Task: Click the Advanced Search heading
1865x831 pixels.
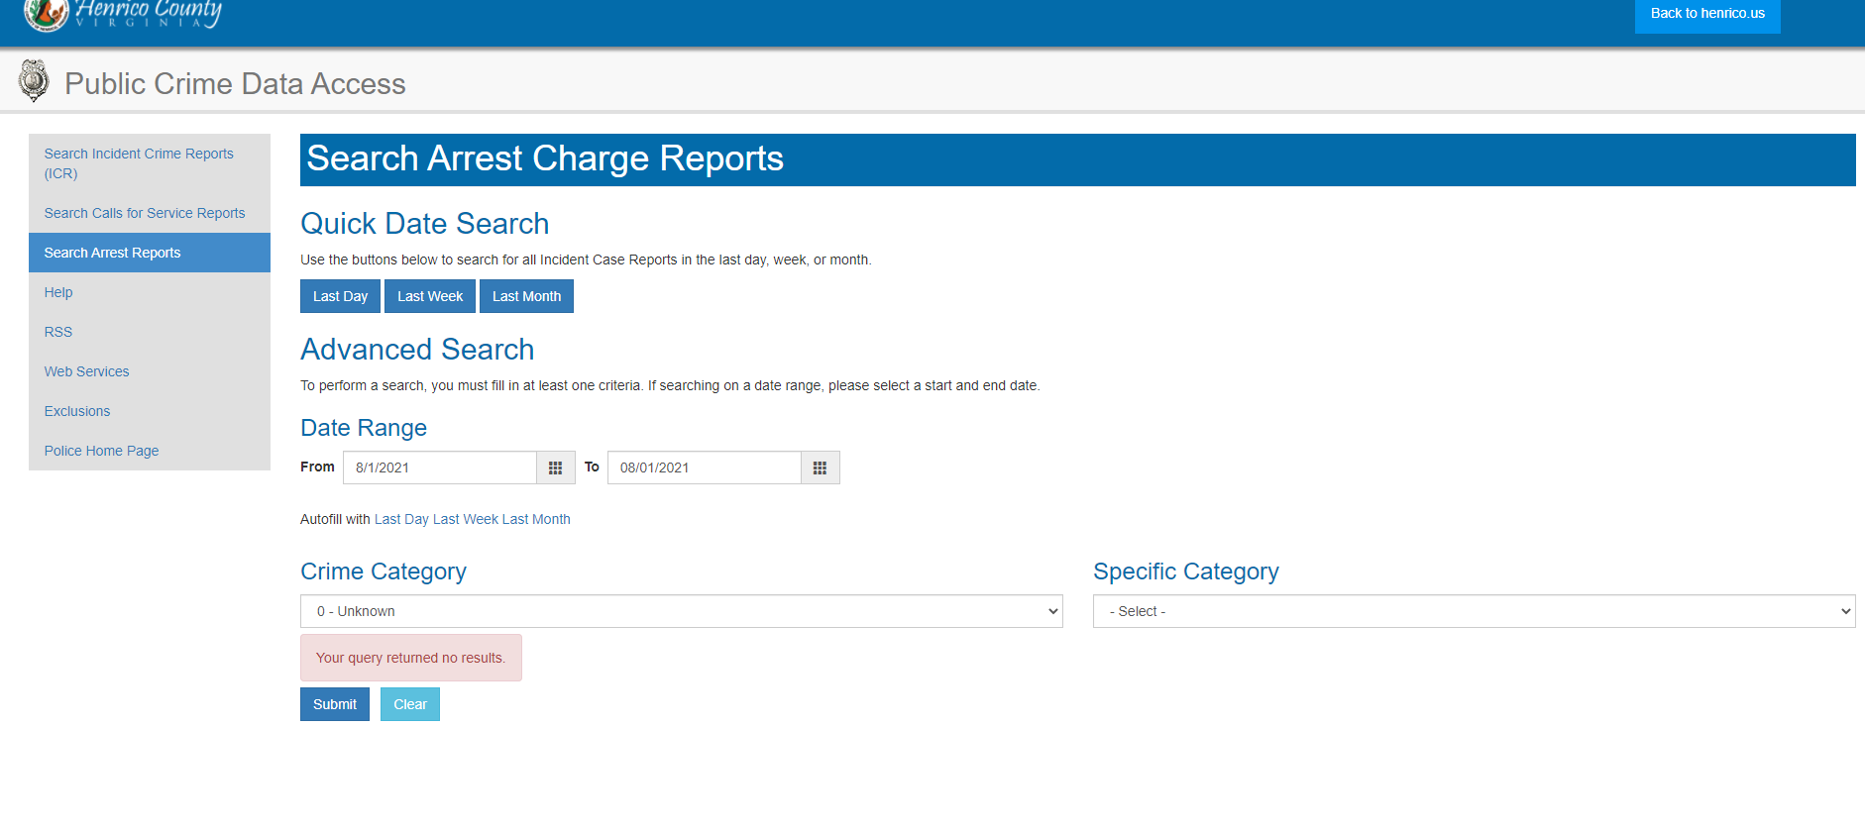Action: pos(417,350)
